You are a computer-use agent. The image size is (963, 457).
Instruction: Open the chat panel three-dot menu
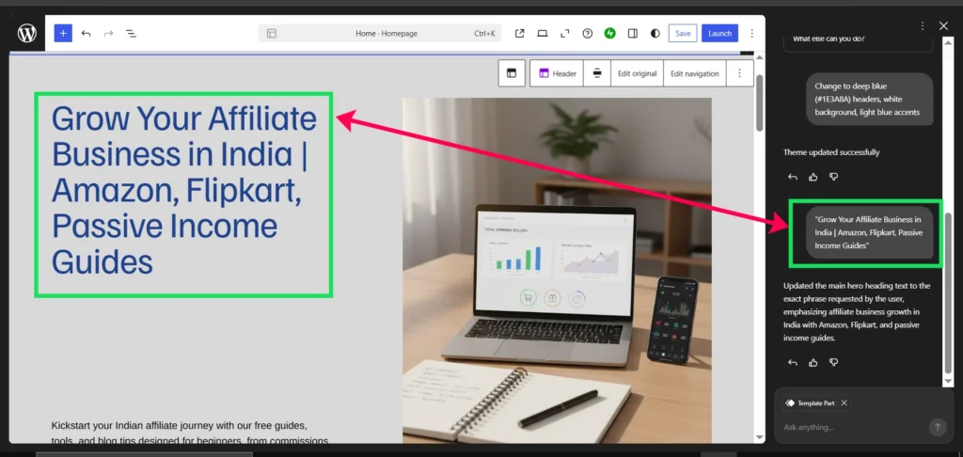[x=922, y=25]
